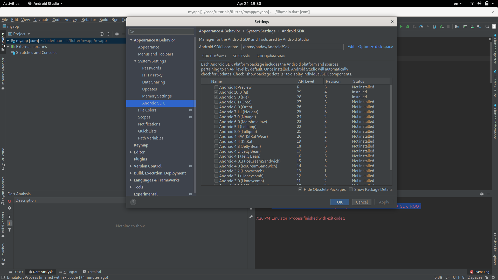Switch to the SDK Update Sites tab
Viewport: 498px width, 280px height.
click(x=271, y=56)
